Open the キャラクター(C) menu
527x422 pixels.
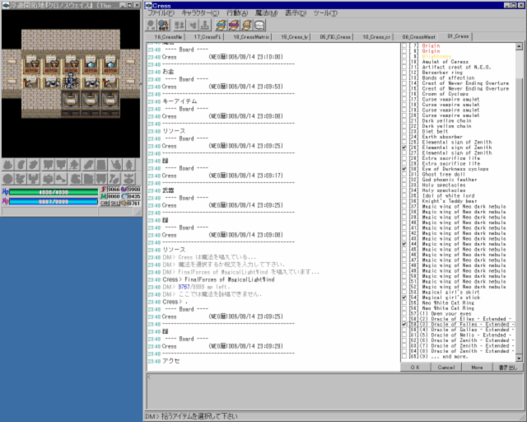[200, 13]
